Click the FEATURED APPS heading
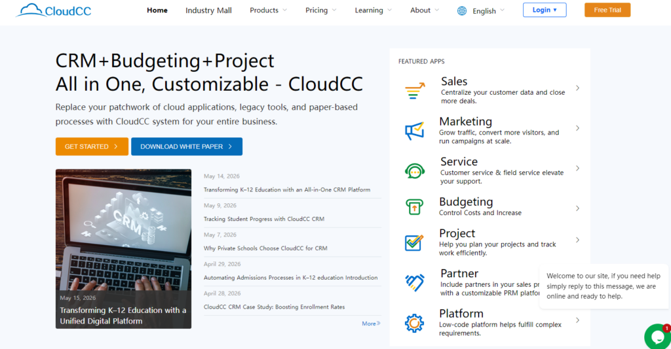The width and height of the screenshot is (671, 349). click(421, 61)
